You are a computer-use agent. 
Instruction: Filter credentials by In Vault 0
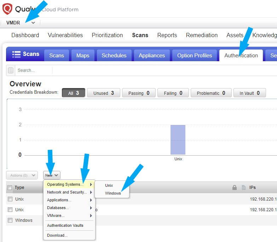[x=250, y=93]
